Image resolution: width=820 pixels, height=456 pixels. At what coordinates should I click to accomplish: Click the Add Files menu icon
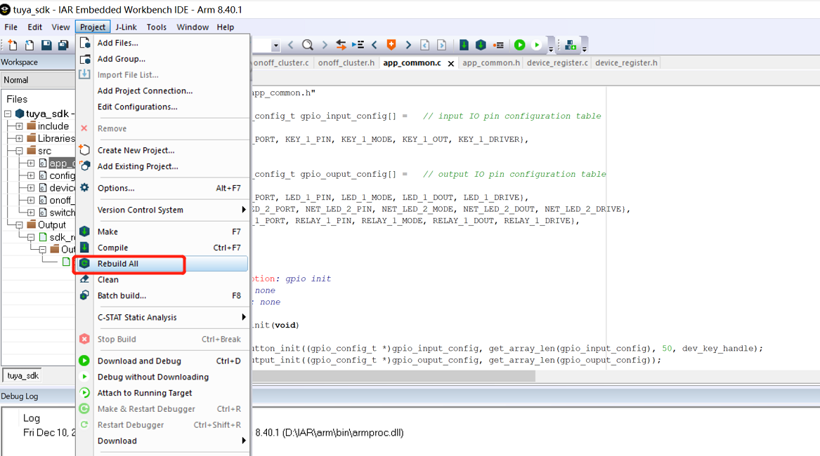coord(85,43)
